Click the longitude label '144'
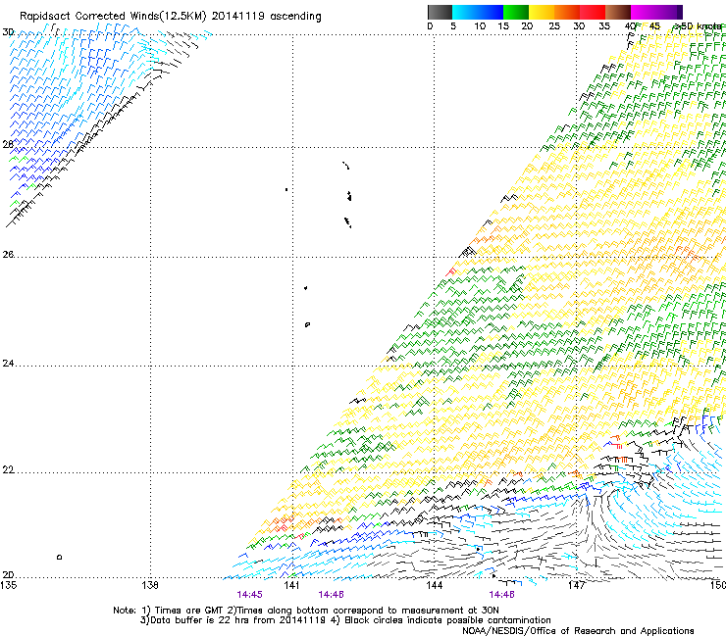 click(x=434, y=585)
